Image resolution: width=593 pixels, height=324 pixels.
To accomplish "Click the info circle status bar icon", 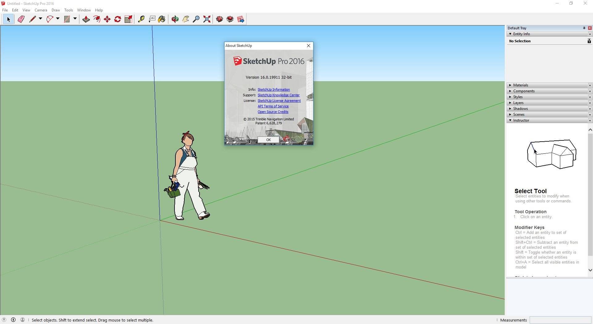I will pyautogui.click(x=13, y=320).
